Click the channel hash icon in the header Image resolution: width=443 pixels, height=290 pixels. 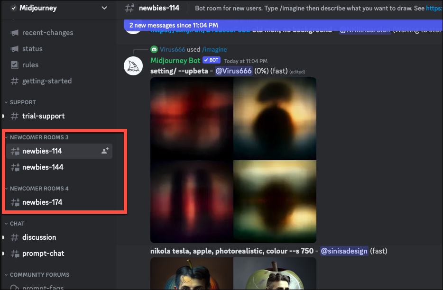pyautogui.click(x=129, y=8)
